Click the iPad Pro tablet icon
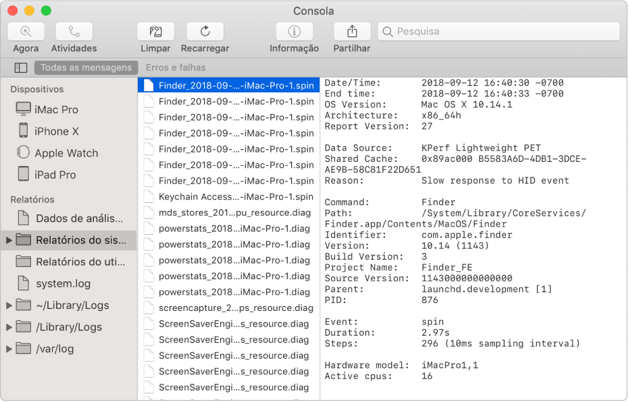 click(24, 174)
